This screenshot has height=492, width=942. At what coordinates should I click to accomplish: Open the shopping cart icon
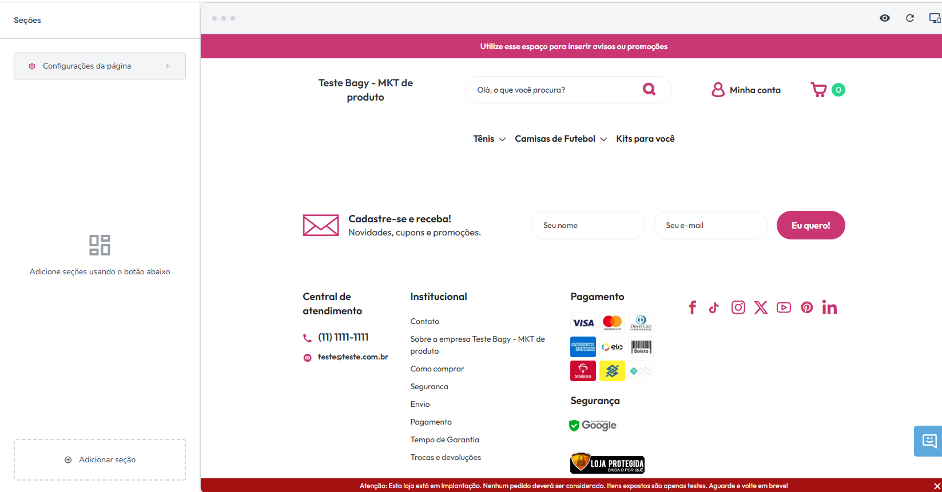click(x=819, y=90)
